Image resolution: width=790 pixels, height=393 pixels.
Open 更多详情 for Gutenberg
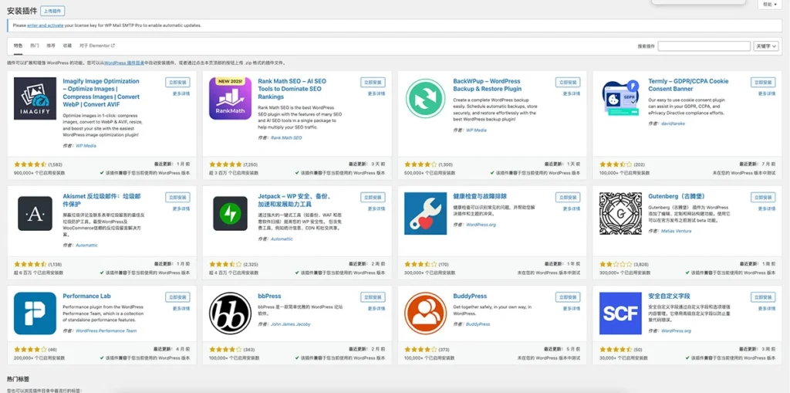coord(766,209)
